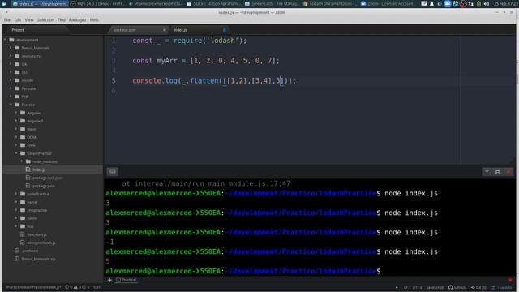Select Bonus_Materials.zip in the tree
Viewport: 519px width, 292px height.
(x=38, y=259)
